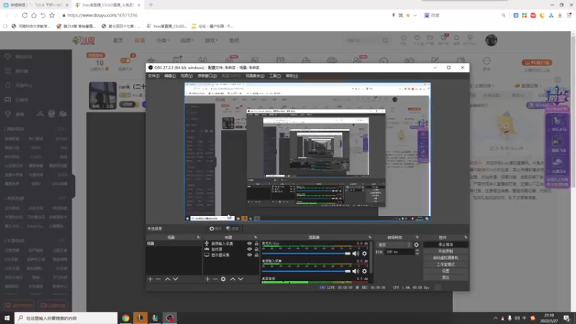The height and width of the screenshot is (324, 576).
Task: Click the browser address bar URL
Action: (102, 15)
